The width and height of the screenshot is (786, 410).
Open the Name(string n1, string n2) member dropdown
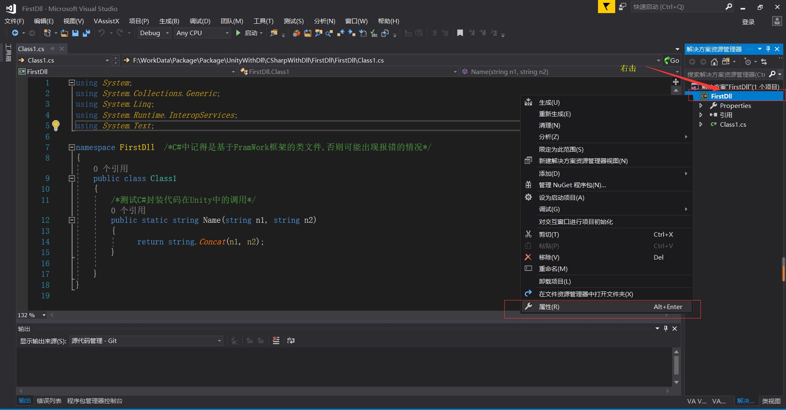(571, 72)
